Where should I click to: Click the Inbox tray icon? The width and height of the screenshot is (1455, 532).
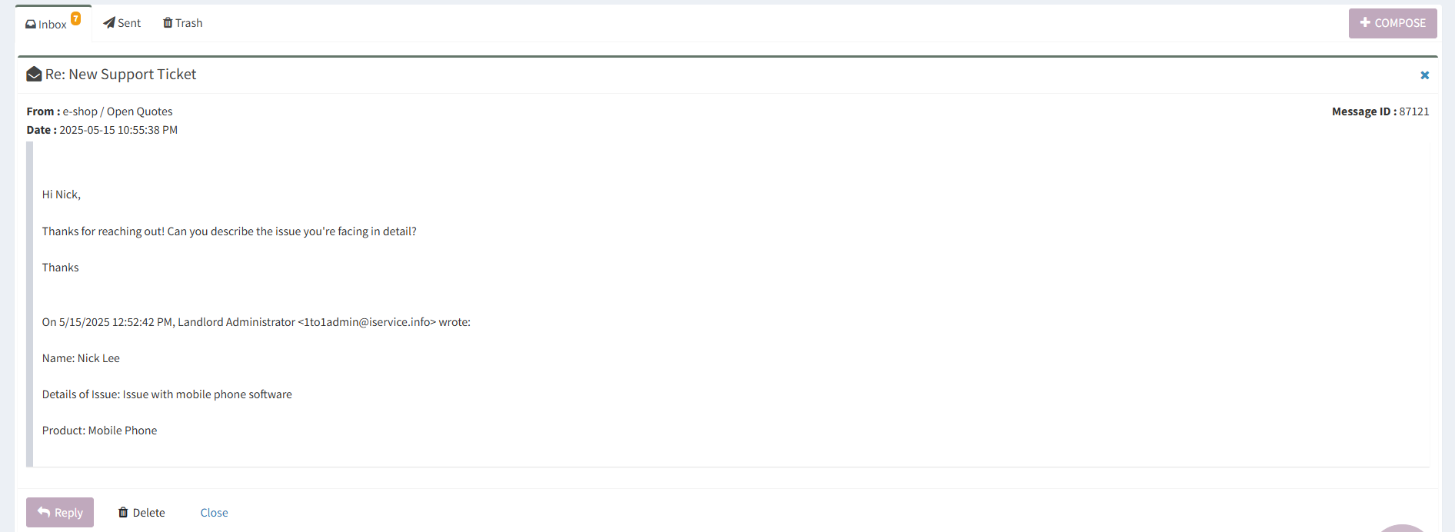point(31,25)
